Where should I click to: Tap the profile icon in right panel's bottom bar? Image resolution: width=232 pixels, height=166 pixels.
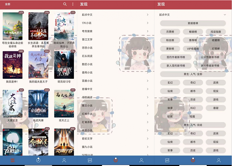click(218, 160)
